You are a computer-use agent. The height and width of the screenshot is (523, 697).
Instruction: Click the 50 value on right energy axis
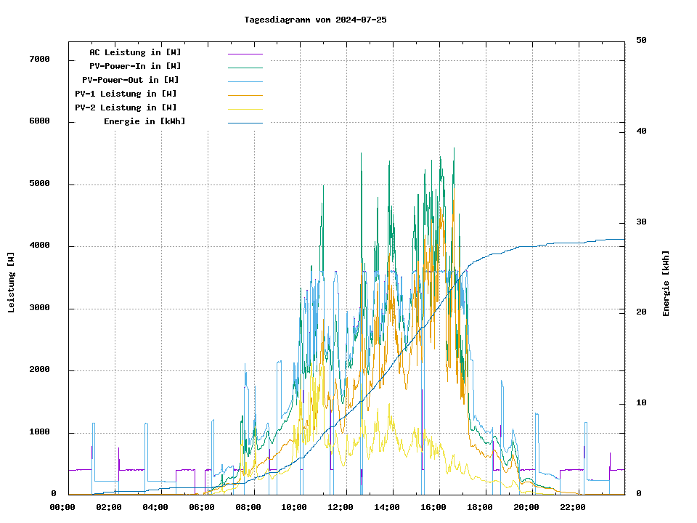point(641,41)
